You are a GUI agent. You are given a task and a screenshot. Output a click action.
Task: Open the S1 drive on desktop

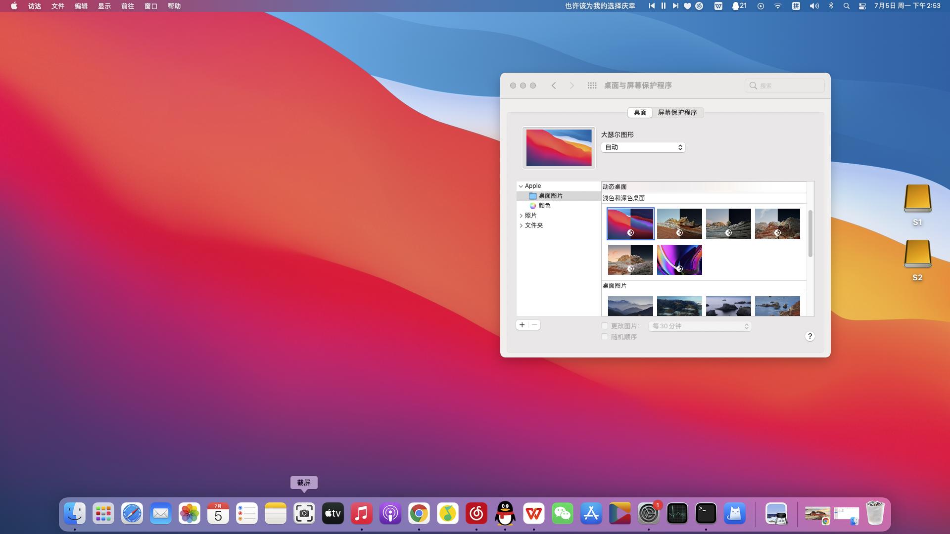pyautogui.click(x=917, y=199)
